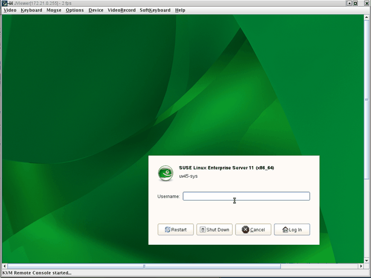Maximize the JViewer window

tap(355, 3)
